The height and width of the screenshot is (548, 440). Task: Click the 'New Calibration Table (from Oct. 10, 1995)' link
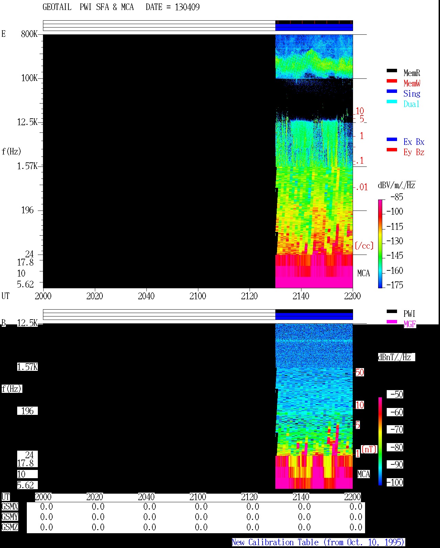pyautogui.click(x=318, y=542)
